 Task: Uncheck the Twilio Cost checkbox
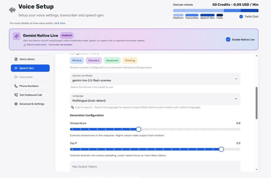[241, 17]
